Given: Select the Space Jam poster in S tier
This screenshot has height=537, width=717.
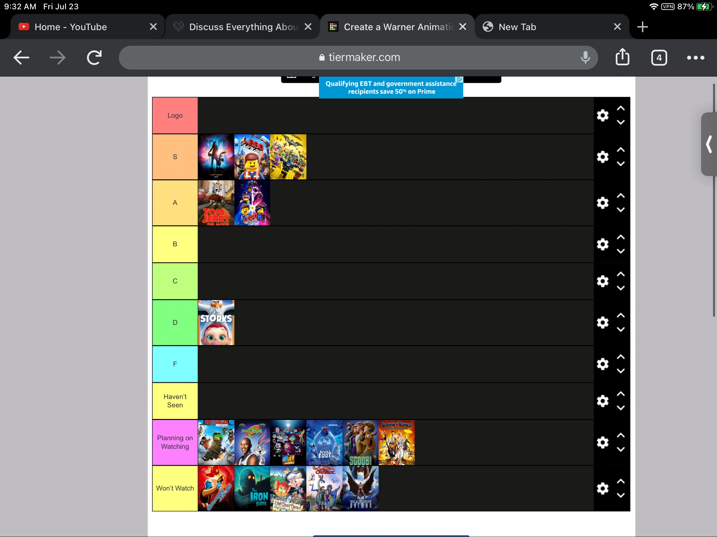Looking at the screenshot, I should 216,156.
